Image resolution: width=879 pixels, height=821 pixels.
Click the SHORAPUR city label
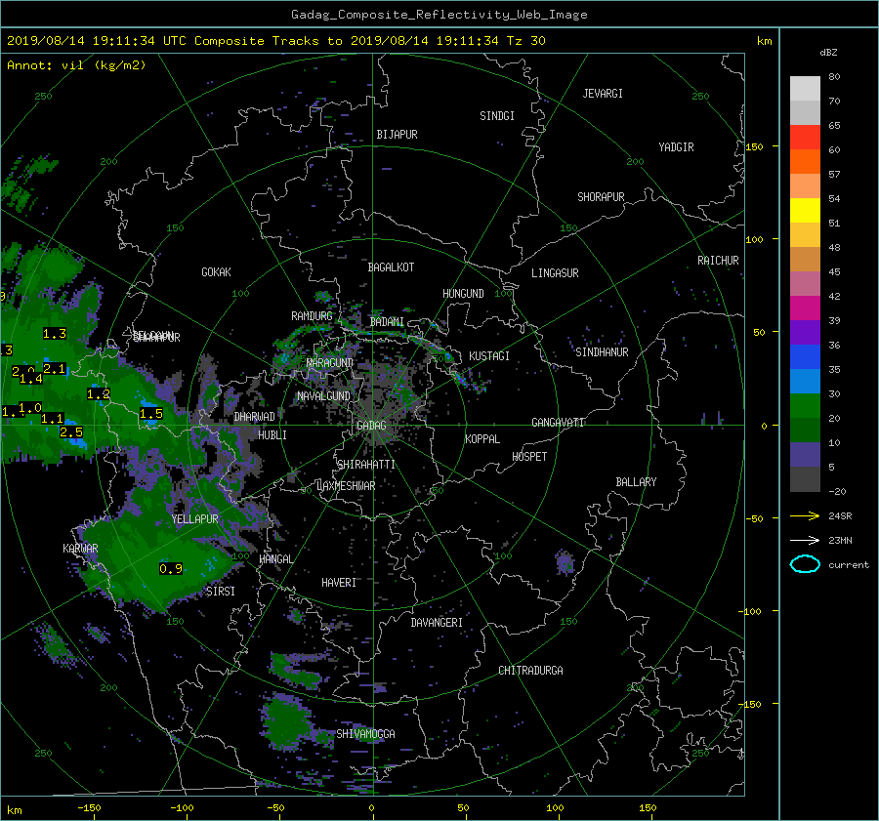click(x=601, y=197)
